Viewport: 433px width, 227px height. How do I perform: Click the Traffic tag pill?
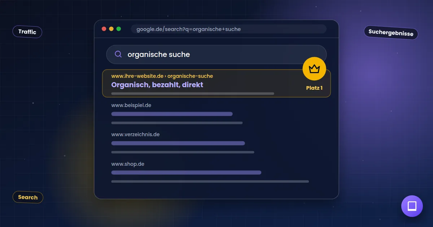point(27,32)
